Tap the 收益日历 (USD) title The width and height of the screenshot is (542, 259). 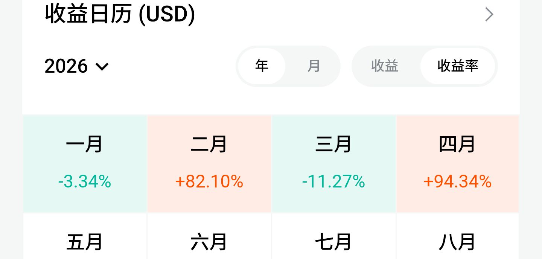pos(120,14)
